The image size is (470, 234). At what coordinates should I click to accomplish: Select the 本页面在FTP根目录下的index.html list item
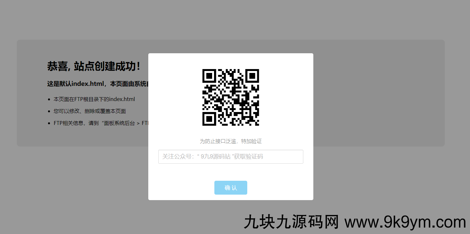point(94,99)
